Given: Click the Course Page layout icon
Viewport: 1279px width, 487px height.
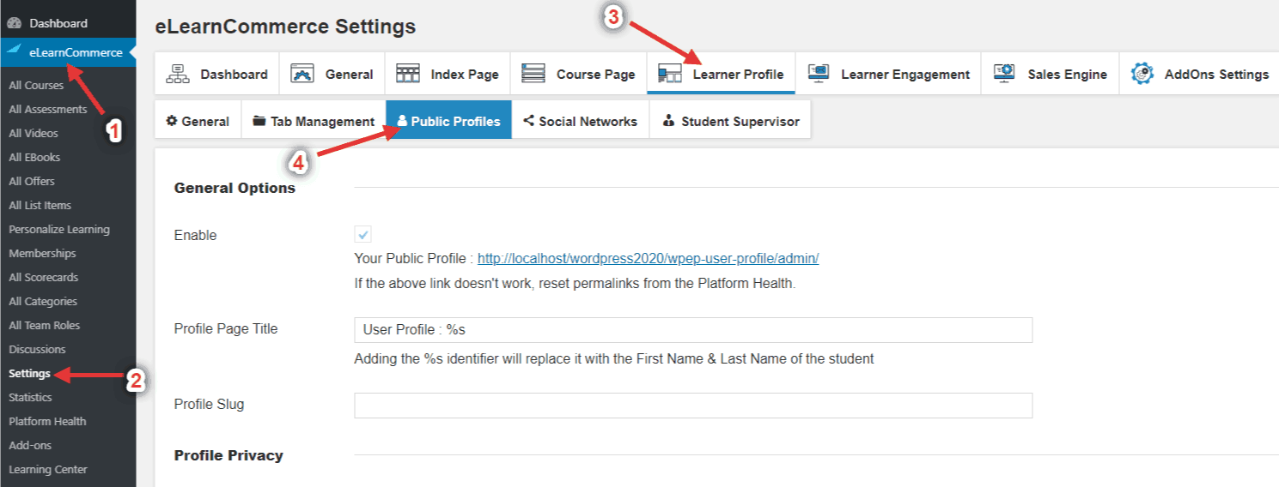Looking at the screenshot, I should point(533,74).
